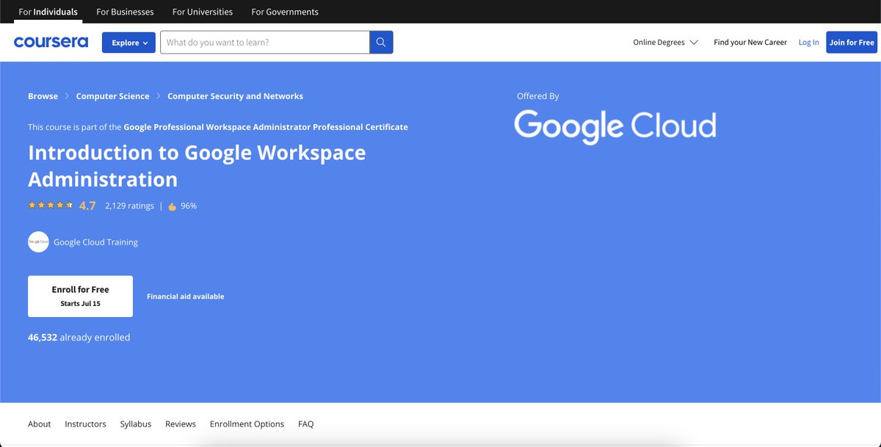Jump to the Syllabus section tab
The width and height of the screenshot is (881, 447).
point(136,424)
